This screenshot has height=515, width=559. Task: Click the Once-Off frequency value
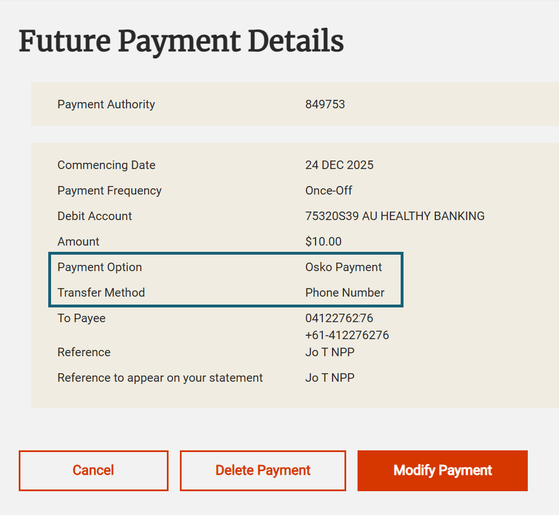point(329,191)
